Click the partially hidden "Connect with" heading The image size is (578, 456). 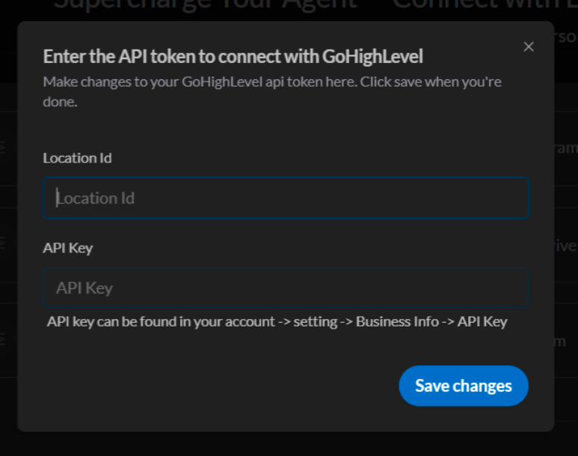pyautogui.click(x=479, y=6)
